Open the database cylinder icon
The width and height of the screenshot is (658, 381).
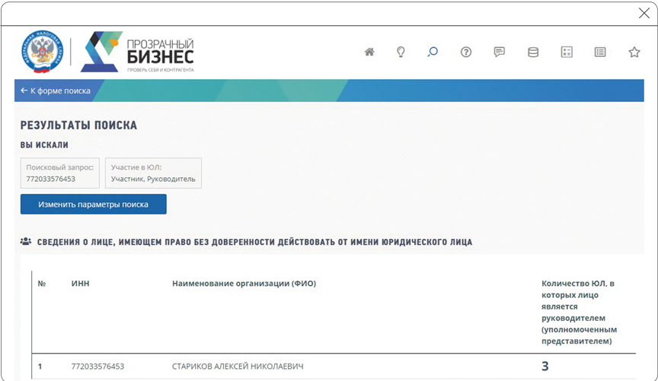tap(533, 52)
